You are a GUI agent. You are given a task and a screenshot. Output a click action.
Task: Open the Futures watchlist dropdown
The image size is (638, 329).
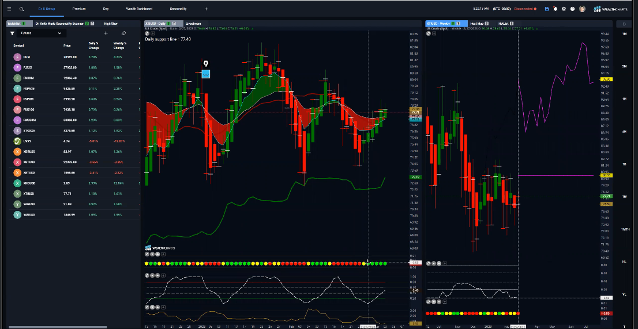tap(41, 33)
